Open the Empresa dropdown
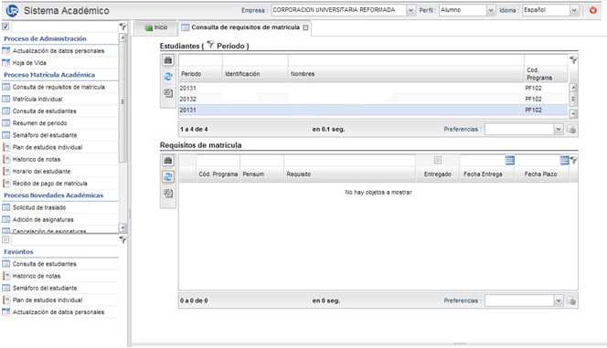 (x=410, y=10)
